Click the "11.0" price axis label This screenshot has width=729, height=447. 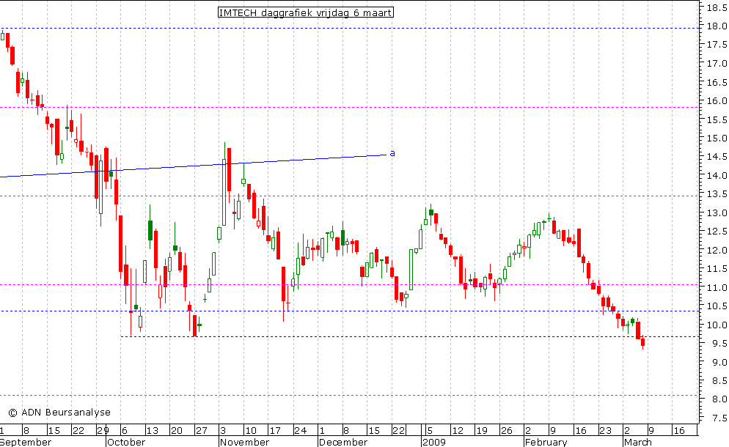click(717, 287)
